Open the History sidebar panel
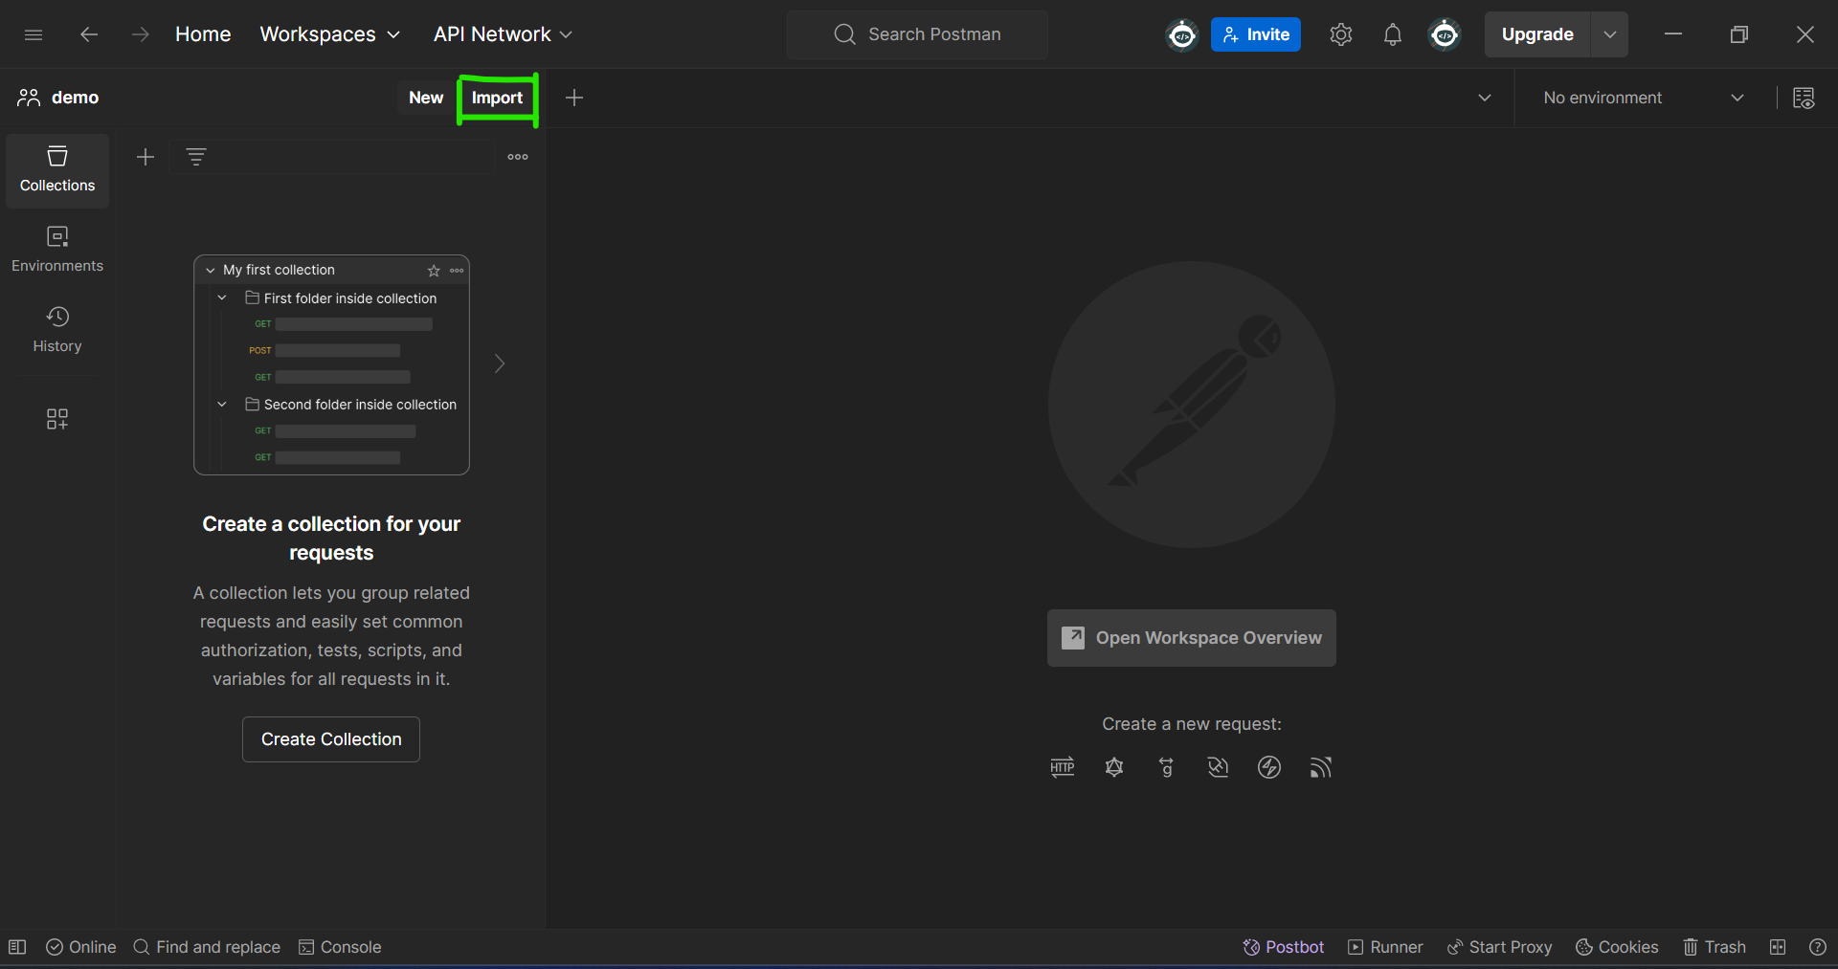 57,329
